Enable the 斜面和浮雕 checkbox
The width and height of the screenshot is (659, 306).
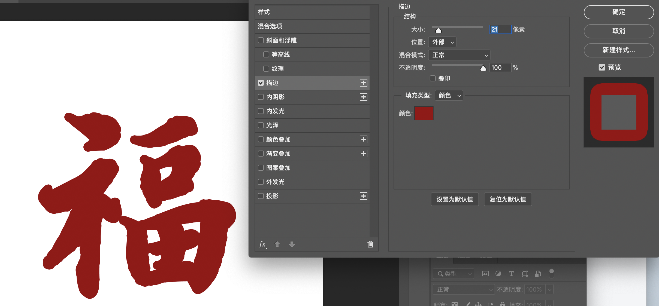pos(261,40)
